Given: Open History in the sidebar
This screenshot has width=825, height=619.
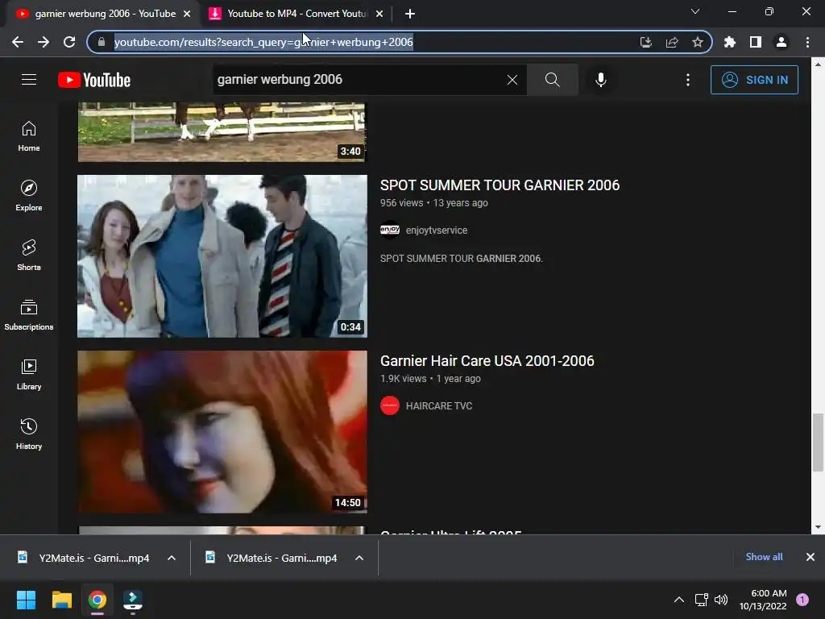Looking at the screenshot, I should point(29,434).
